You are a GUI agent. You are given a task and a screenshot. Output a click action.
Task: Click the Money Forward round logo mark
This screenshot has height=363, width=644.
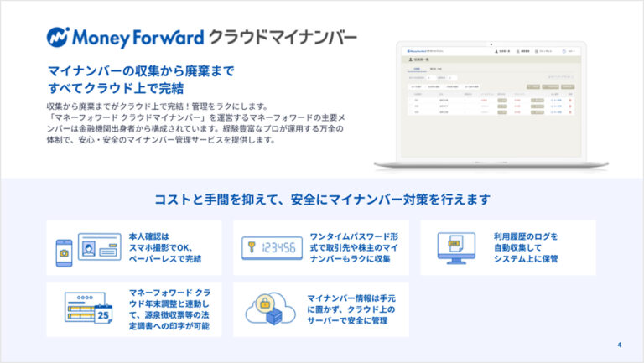tap(58, 38)
